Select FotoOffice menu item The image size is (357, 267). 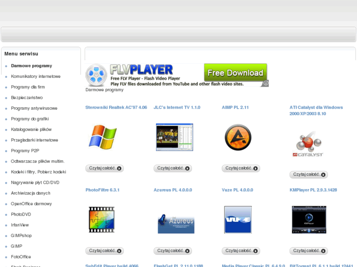pos(21,257)
